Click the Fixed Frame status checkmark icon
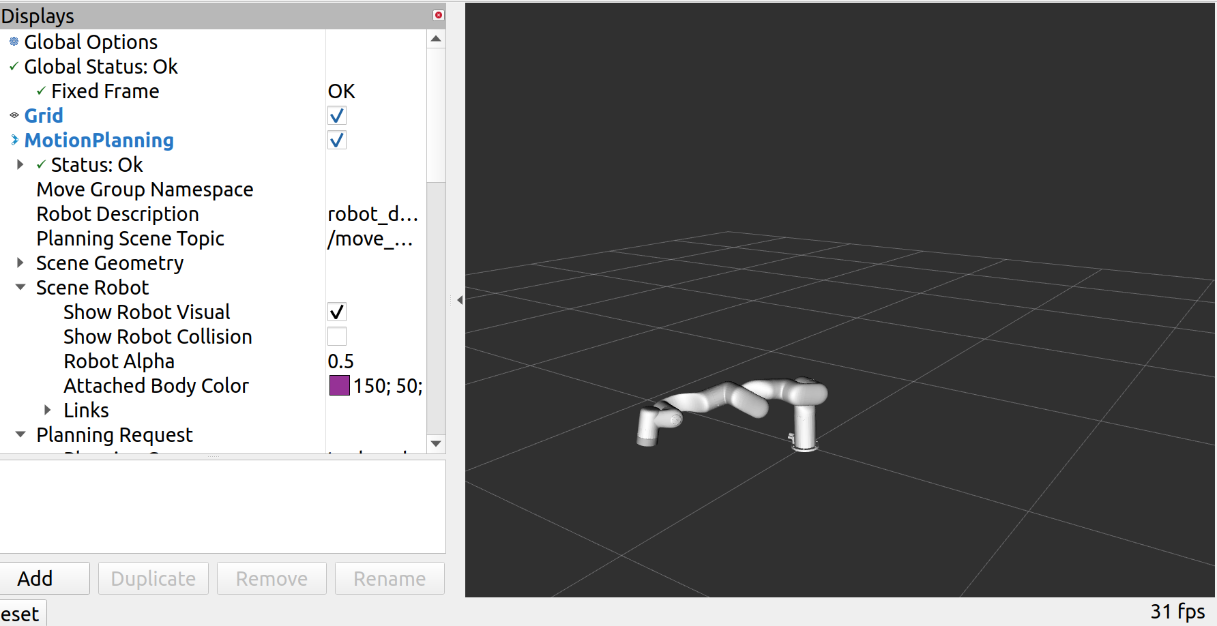This screenshot has width=1217, height=626. pos(40,91)
